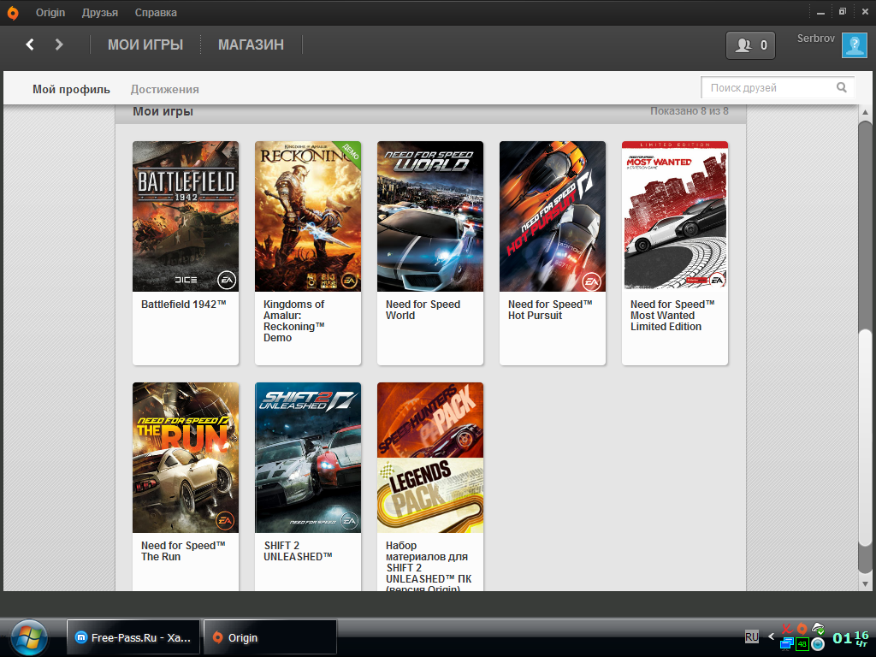Open Need for Speed World link
Image resolution: width=876 pixels, height=657 pixels.
[423, 310]
